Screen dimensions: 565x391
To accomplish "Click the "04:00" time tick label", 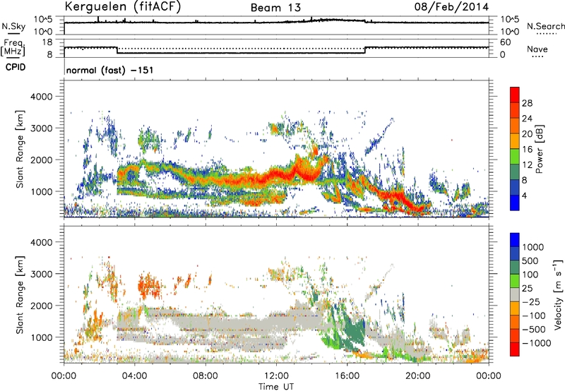I will pyautogui.click(x=135, y=376).
